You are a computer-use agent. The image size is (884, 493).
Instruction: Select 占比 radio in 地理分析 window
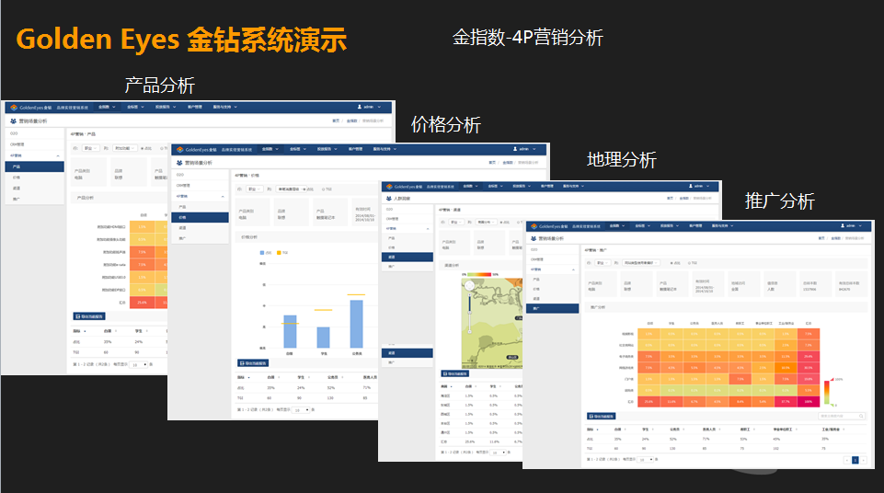(x=501, y=222)
